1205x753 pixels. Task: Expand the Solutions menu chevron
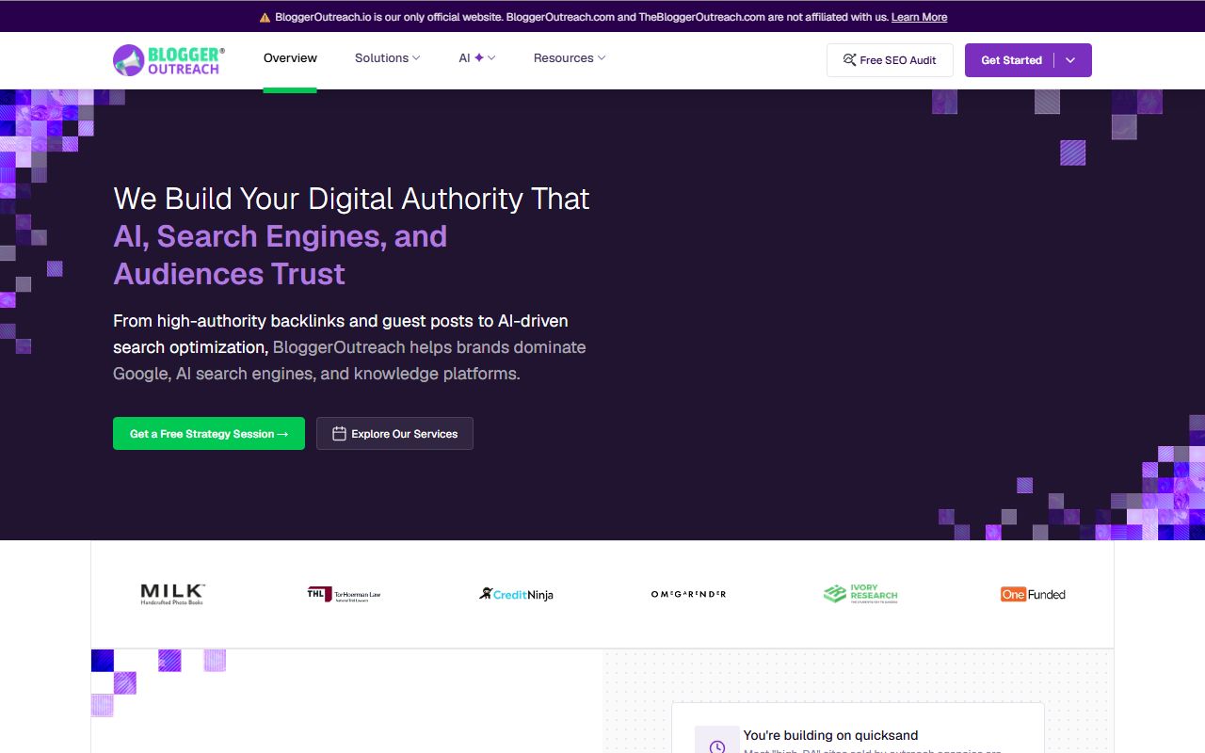click(416, 58)
